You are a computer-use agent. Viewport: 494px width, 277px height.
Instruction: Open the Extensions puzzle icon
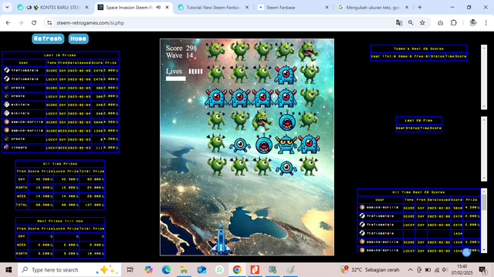click(454, 22)
